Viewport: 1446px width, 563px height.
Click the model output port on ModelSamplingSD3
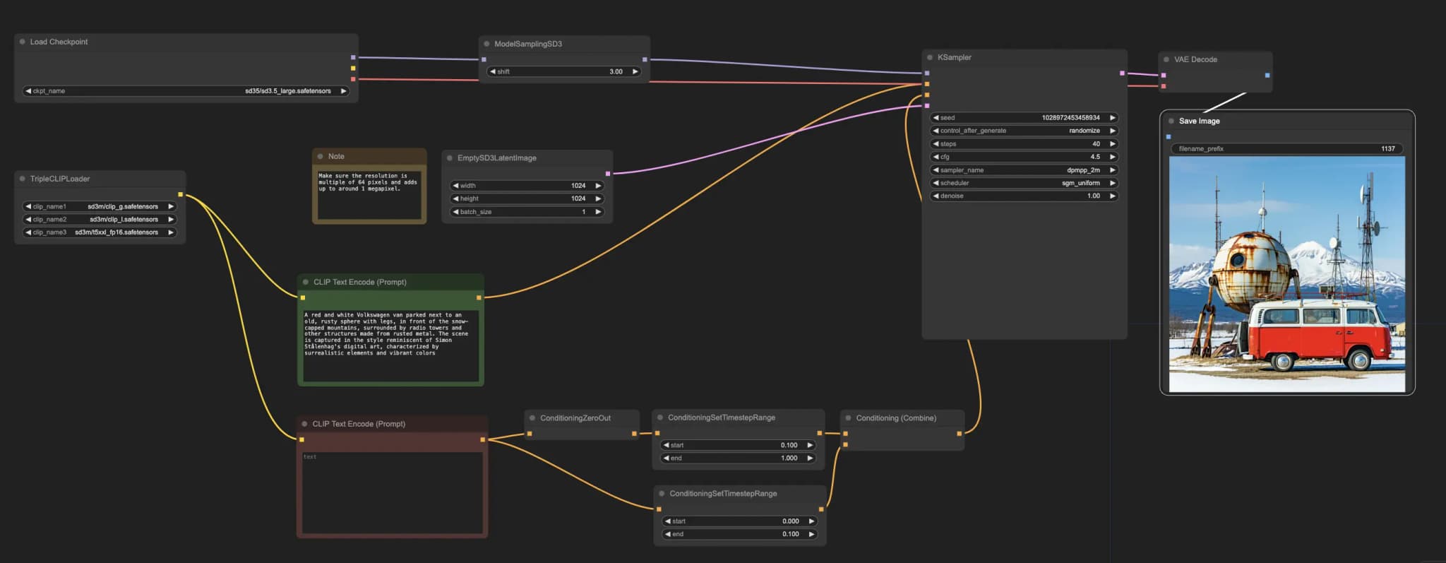(x=645, y=59)
